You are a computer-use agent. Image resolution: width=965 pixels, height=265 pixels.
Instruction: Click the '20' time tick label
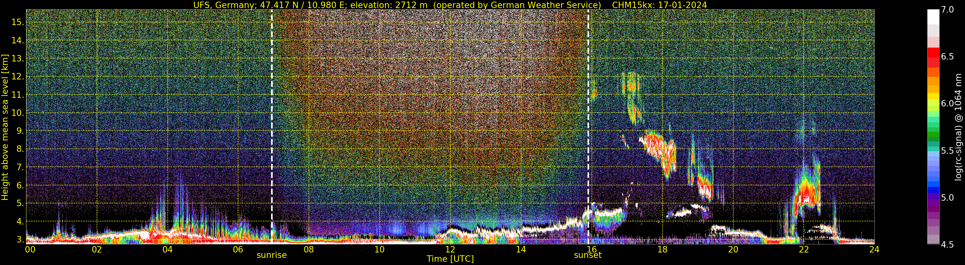click(x=733, y=250)
